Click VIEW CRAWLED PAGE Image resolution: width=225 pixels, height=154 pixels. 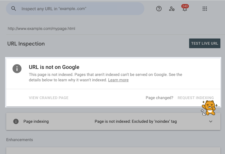49,98
